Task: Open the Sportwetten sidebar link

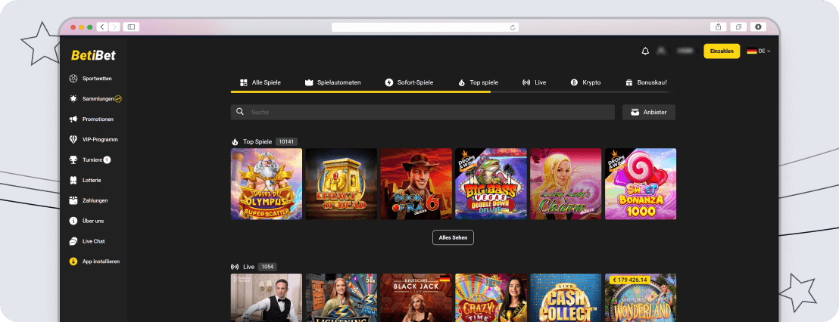Action: pyautogui.click(x=97, y=79)
